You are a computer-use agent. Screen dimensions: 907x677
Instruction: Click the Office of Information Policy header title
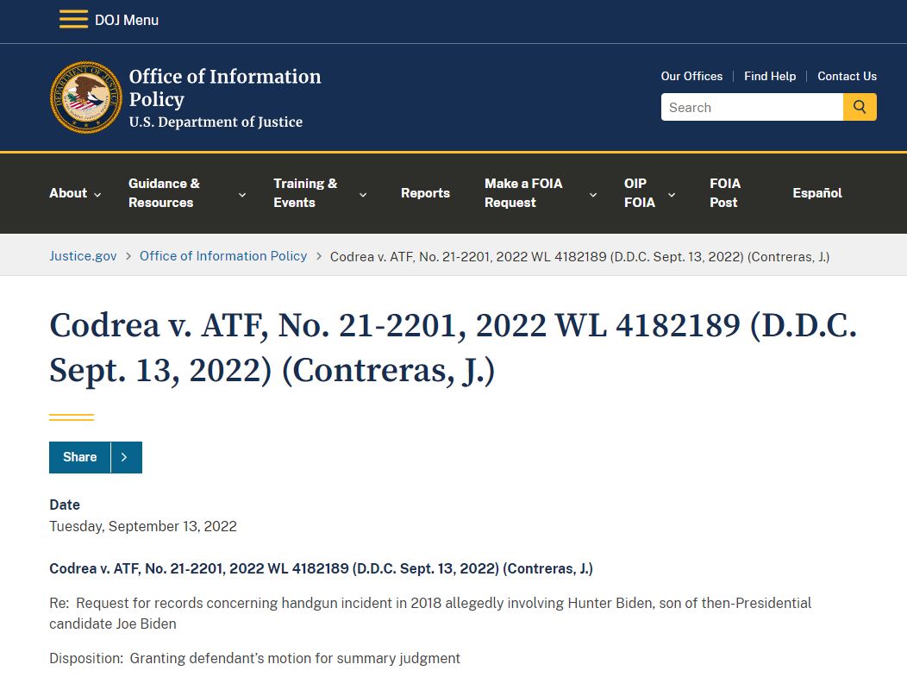coord(224,87)
